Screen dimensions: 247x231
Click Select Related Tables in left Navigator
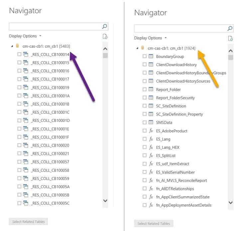(x=28, y=221)
